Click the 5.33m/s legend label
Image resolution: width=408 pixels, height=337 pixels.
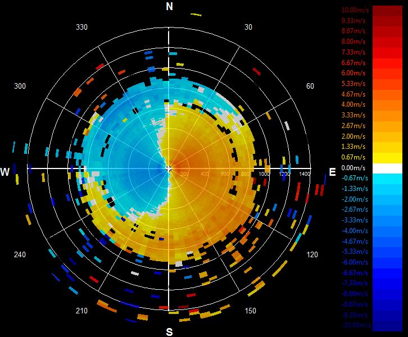click(353, 84)
